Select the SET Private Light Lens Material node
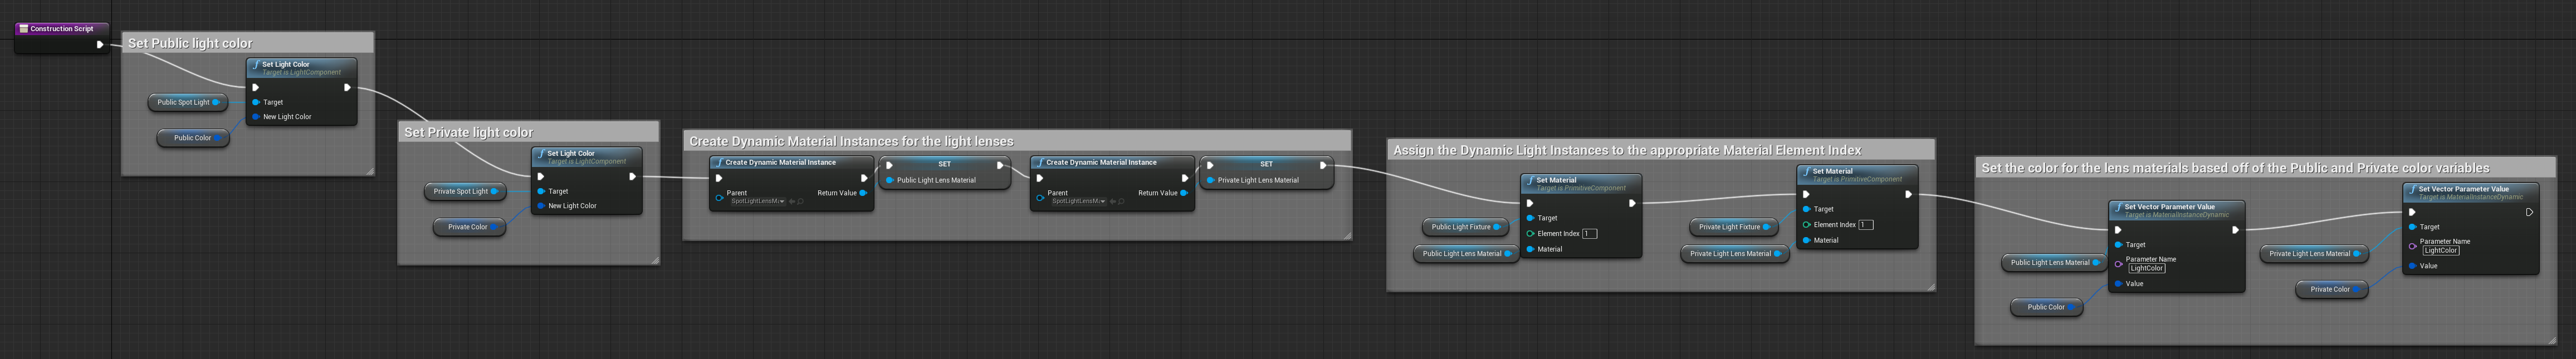Viewport: 2576px width, 359px height. (1266, 172)
